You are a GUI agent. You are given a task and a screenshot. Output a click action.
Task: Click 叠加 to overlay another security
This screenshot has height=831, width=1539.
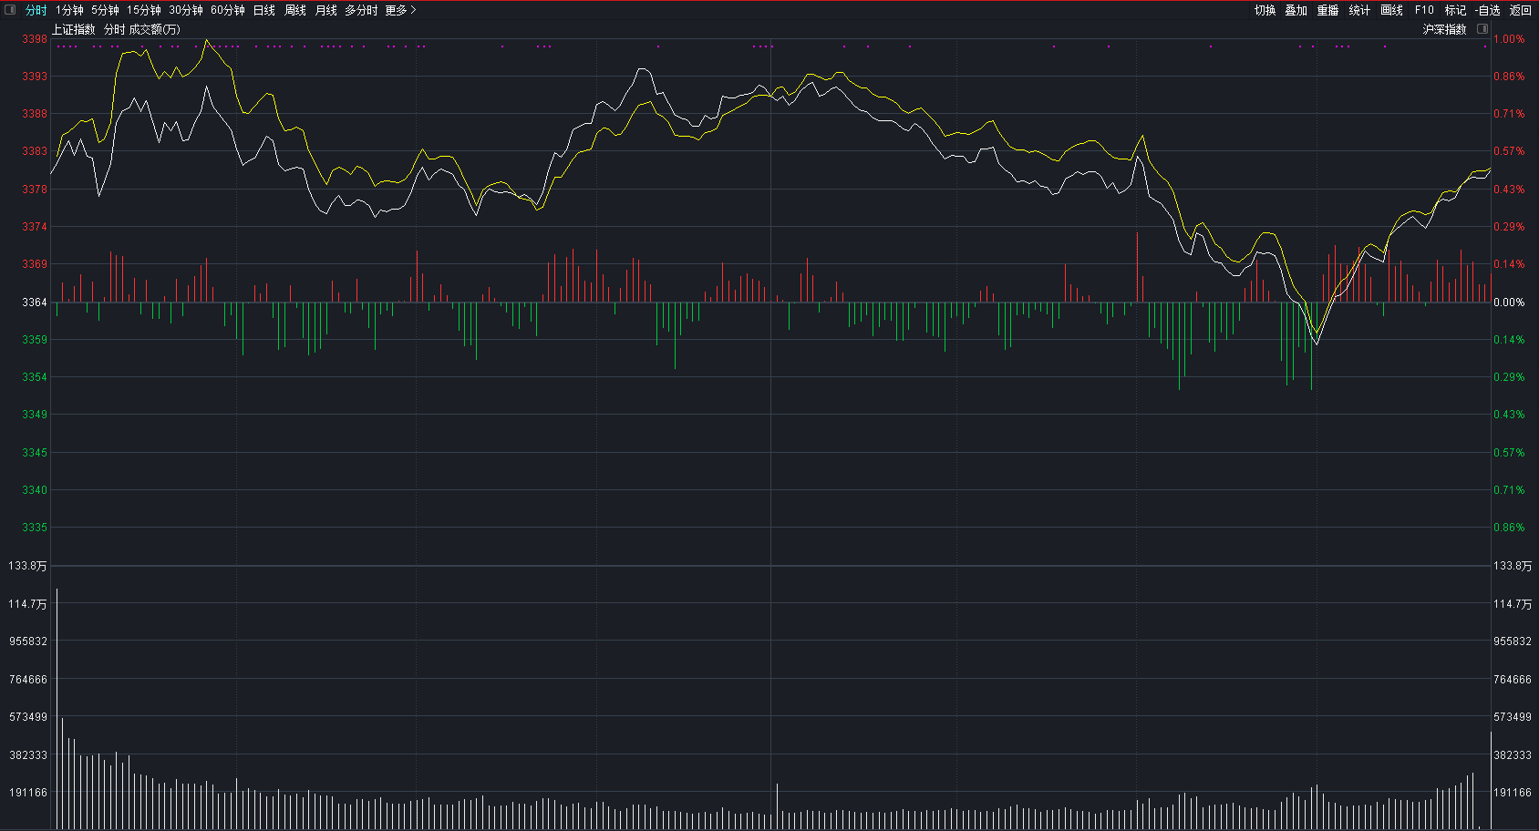tap(1296, 10)
